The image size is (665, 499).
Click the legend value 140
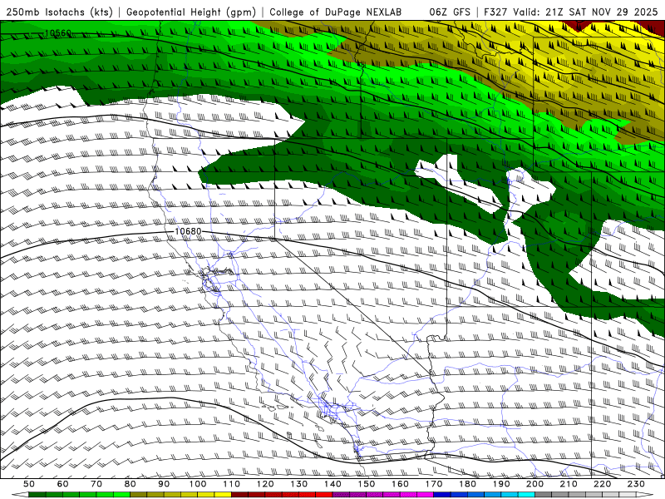[x=332, y=484]
